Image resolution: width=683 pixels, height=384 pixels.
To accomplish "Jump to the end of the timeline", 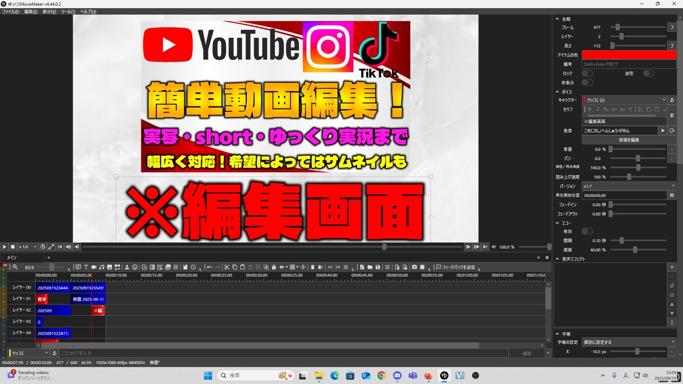I will 485,247.
